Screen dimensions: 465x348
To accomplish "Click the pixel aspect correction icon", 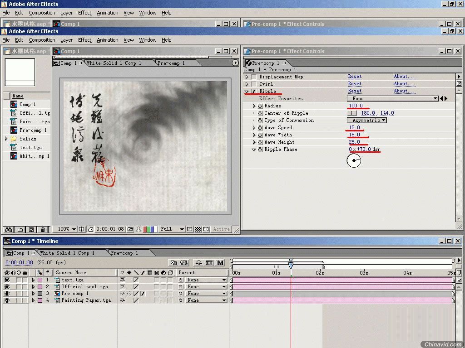I will 206,229.
